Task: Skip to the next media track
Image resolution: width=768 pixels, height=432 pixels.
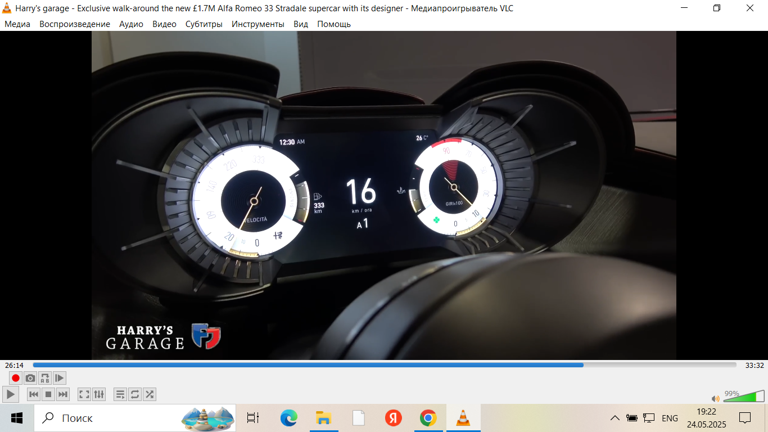Action: (x=63, y=394)
